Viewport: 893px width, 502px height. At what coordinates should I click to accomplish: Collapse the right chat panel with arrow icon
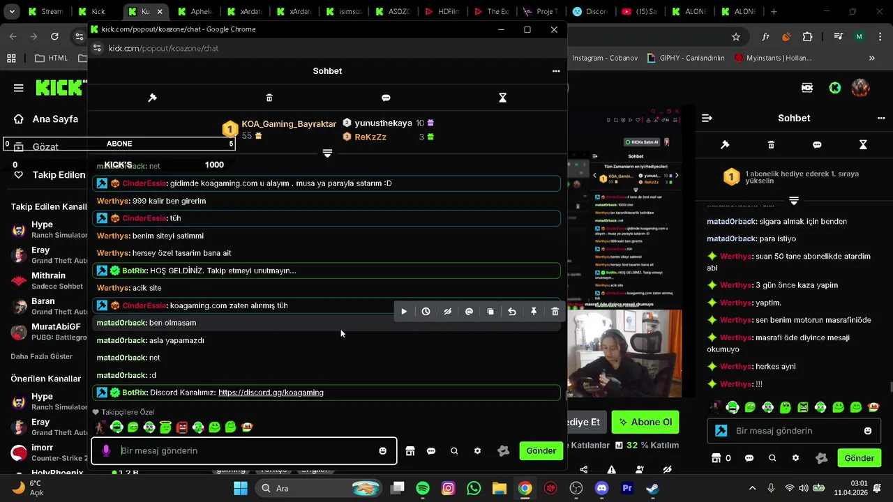click(x=707, y=119)
